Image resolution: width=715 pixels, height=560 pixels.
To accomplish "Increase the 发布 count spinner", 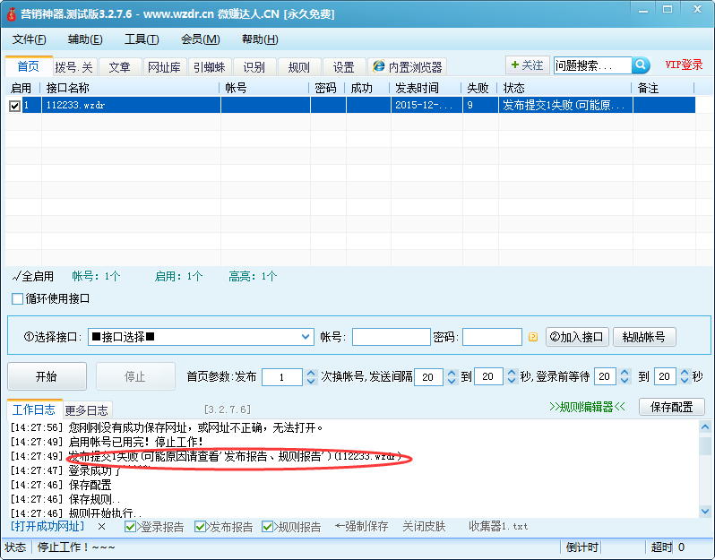I will [311, 373].
